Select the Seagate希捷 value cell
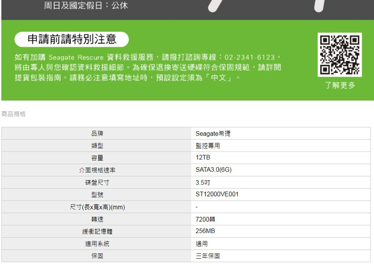The width and height of the screenshot is (374, 265). pos(281,133)
